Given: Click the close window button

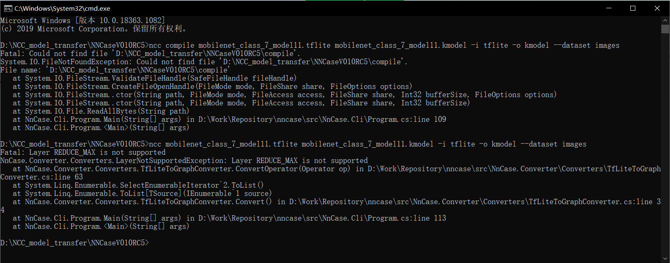Looking at the screenshot, I should coord(657,8).
